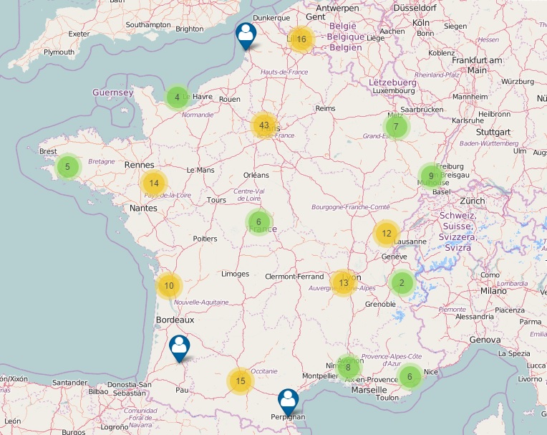
Task: Click the Nouvelle-Aquitaine region label
Action: click(201, 302)
